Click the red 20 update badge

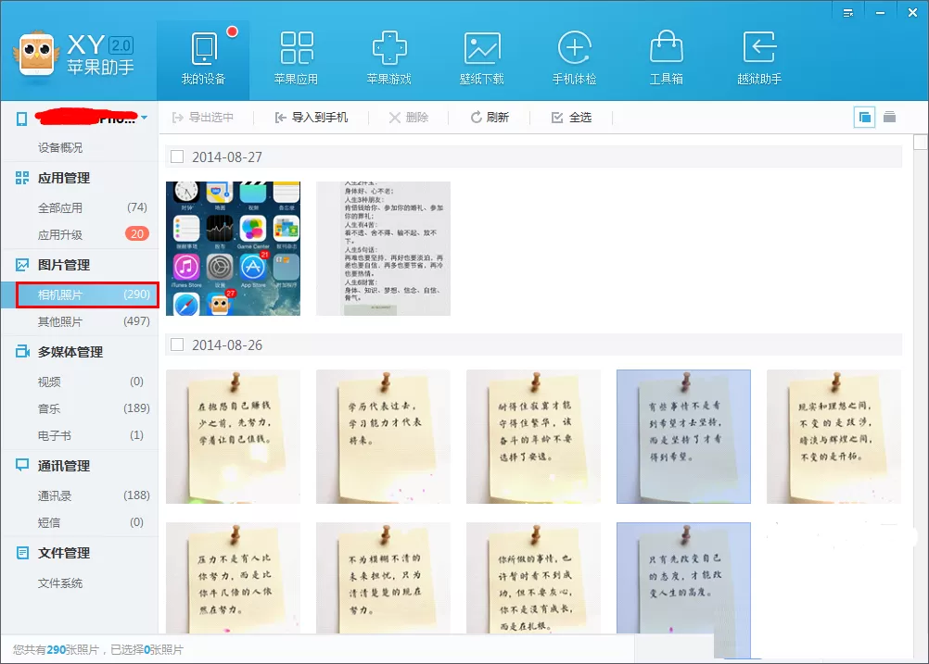(137, 233)
